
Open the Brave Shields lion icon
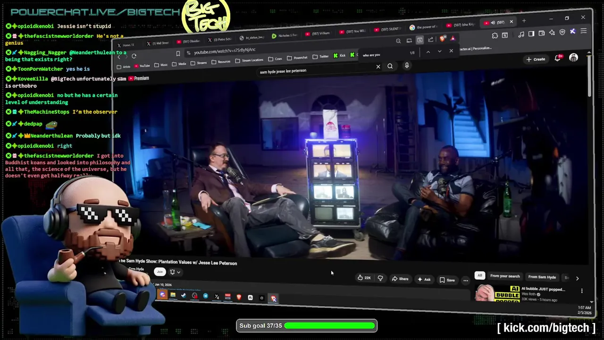tap(442, 39)
